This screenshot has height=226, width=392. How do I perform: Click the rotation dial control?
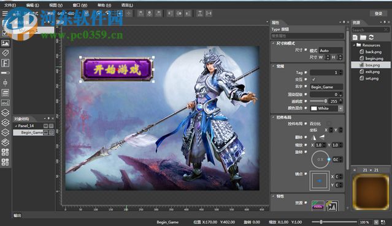click(x=320, y=159)
